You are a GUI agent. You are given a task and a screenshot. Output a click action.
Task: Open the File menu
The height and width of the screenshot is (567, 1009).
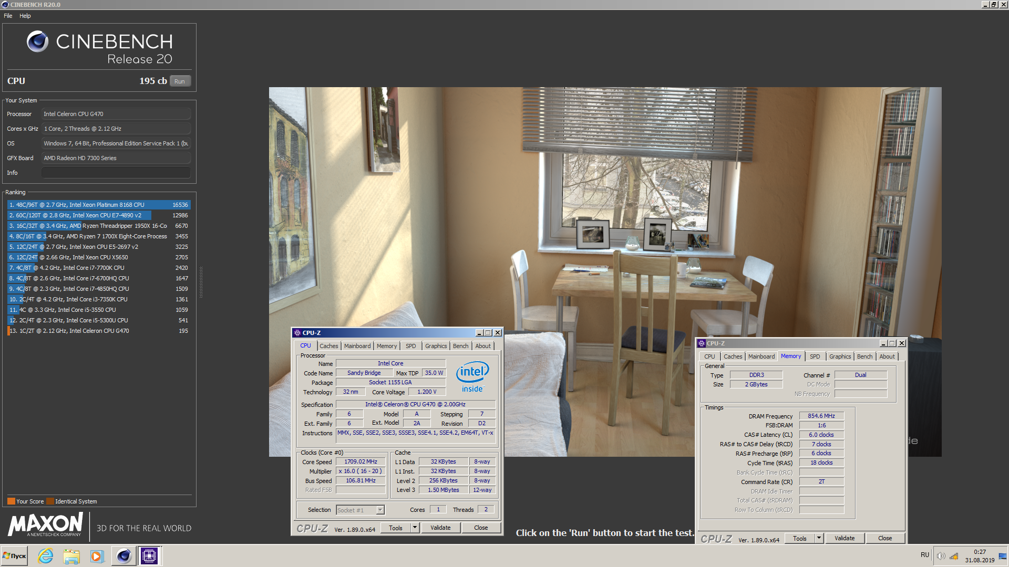coord(8,16)
